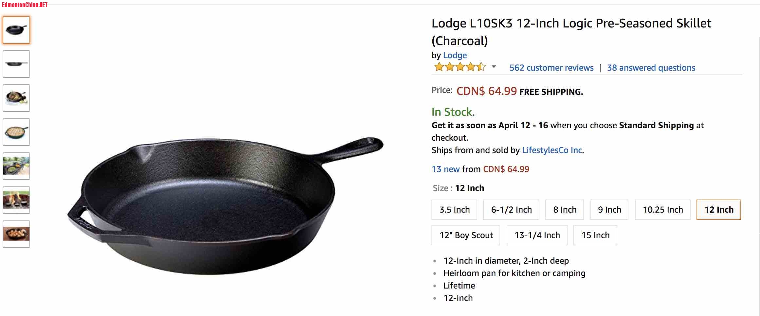
Task: View the 38 answered questions
Action: pos(651,68)
